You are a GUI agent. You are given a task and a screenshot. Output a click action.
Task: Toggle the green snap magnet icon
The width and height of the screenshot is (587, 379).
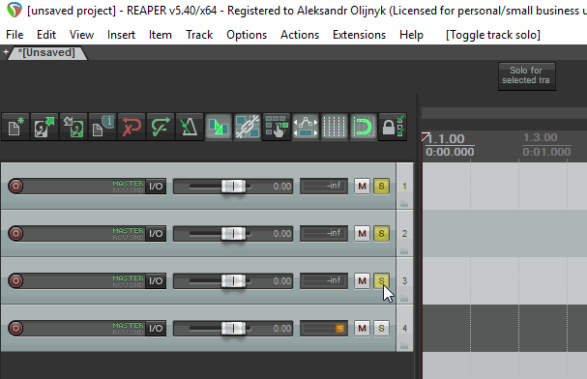[x=364, y=127]
